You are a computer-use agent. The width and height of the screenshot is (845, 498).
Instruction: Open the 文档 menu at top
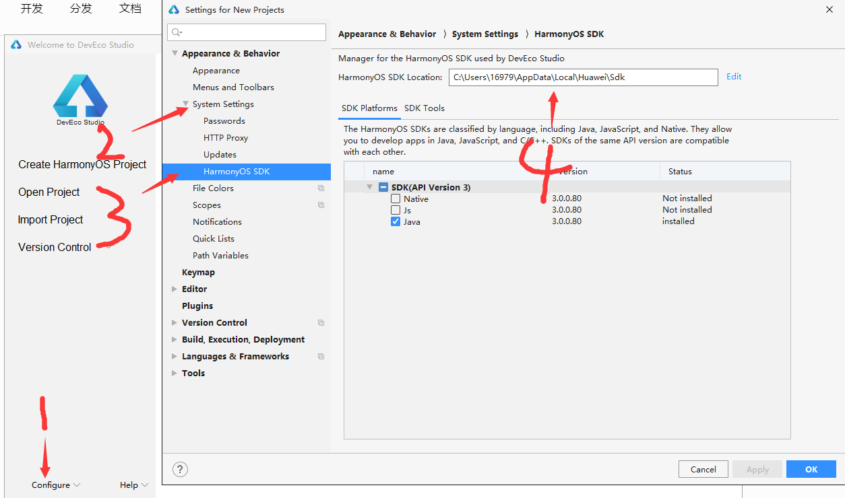pyautogui.click(x=130, y=9)
